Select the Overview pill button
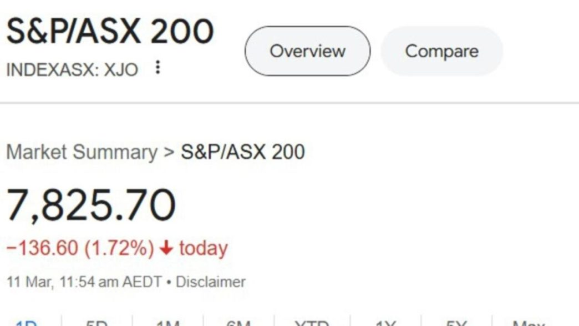The image size is (579, 326). [307, 51]
